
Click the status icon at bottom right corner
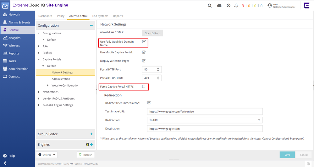308,164
